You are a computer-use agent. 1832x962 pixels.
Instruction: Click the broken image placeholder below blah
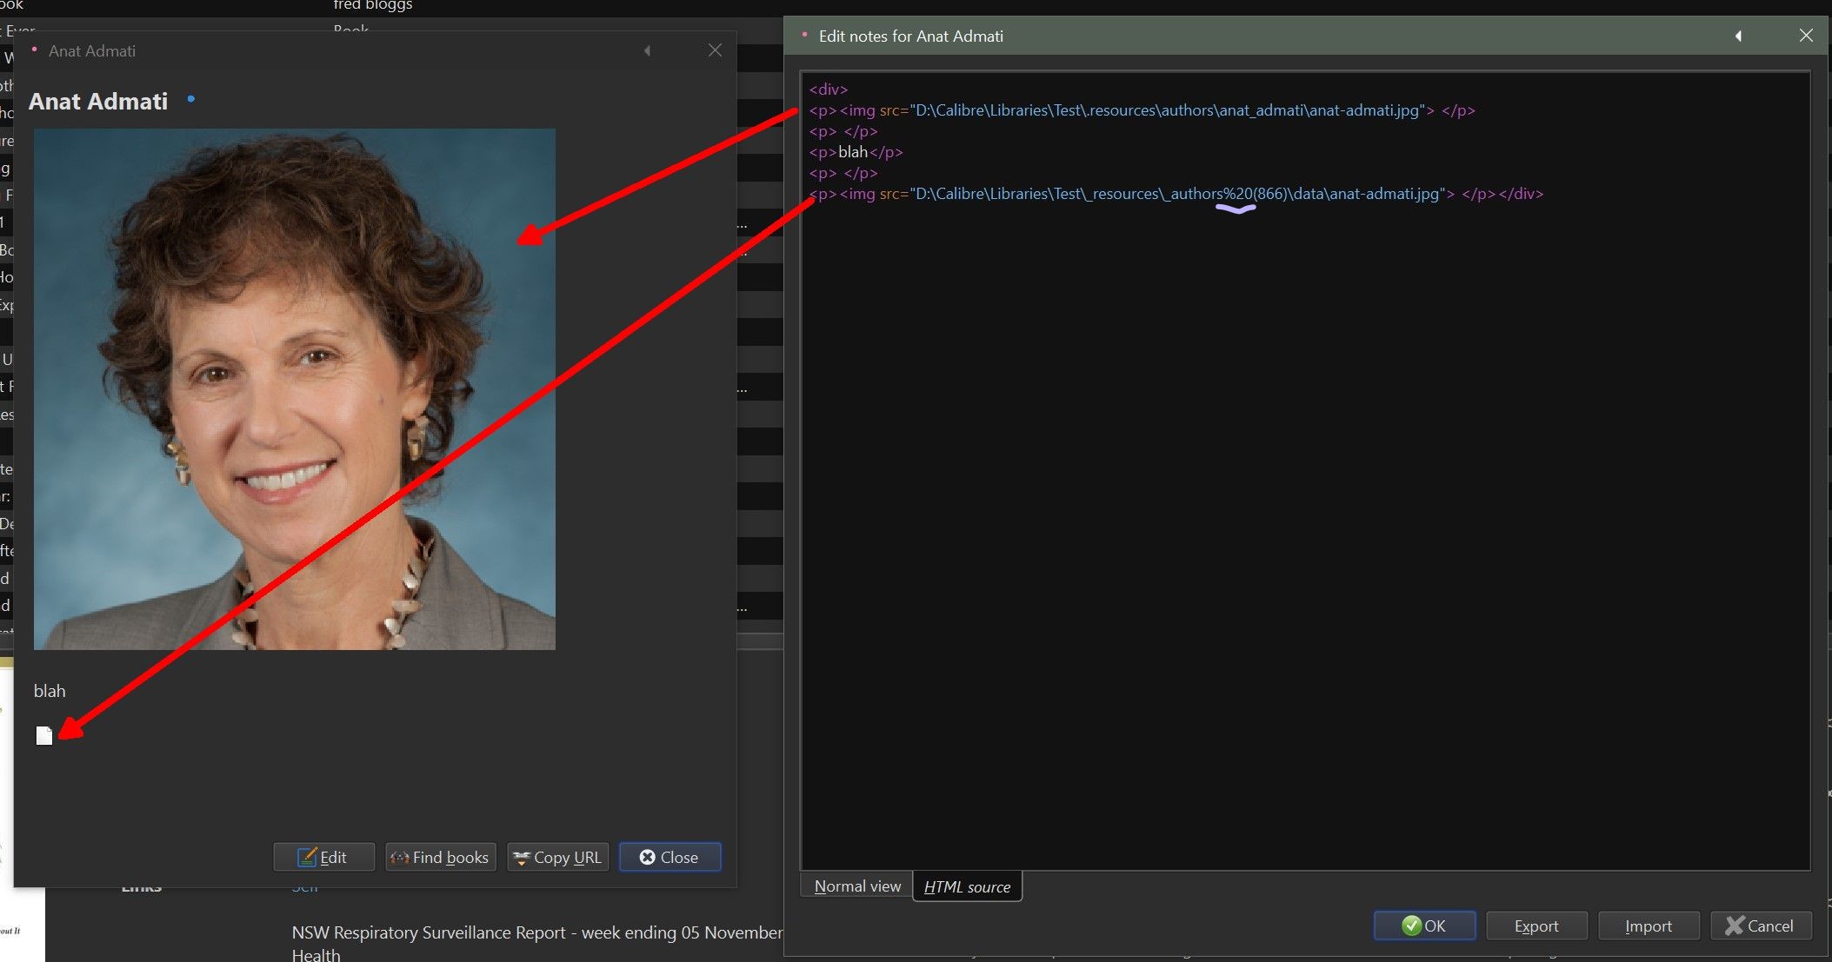pos(43,736)
